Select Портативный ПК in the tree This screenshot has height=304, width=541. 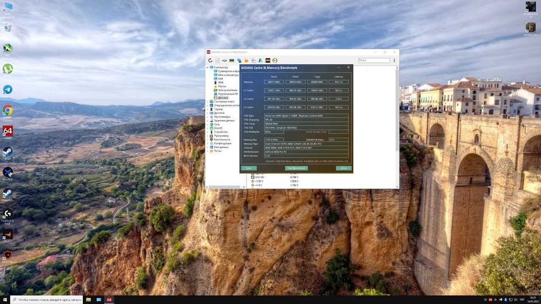tap(226, 93)
